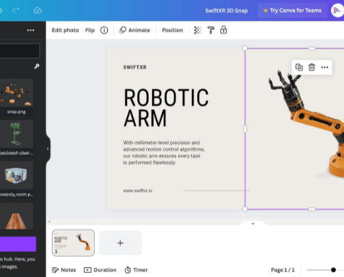Click Try Canva for Teams
The height and width of the screenshot is (277, 344).
coord(292,10)
